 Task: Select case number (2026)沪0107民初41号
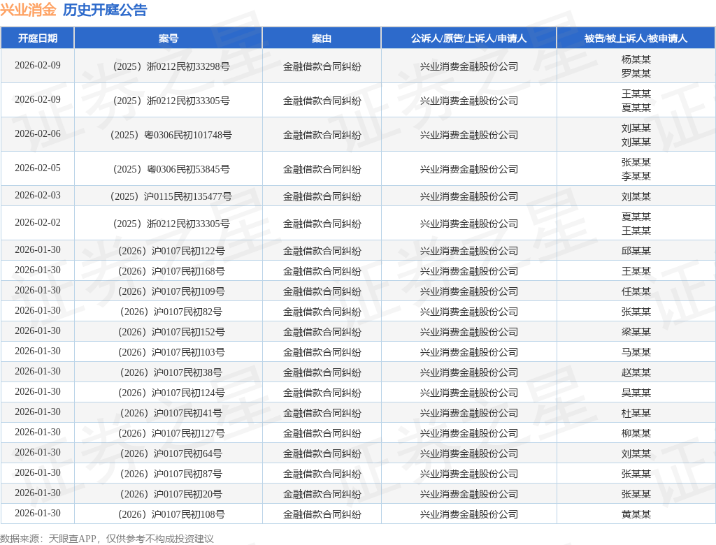171,413
